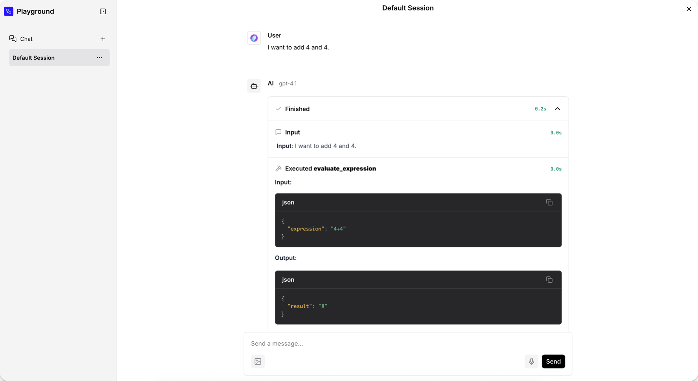The height and width of the screenshot is (381, 698).
Task: Collapse the Finished execution trace with the chevron
Action: click(x=557, y=109)
